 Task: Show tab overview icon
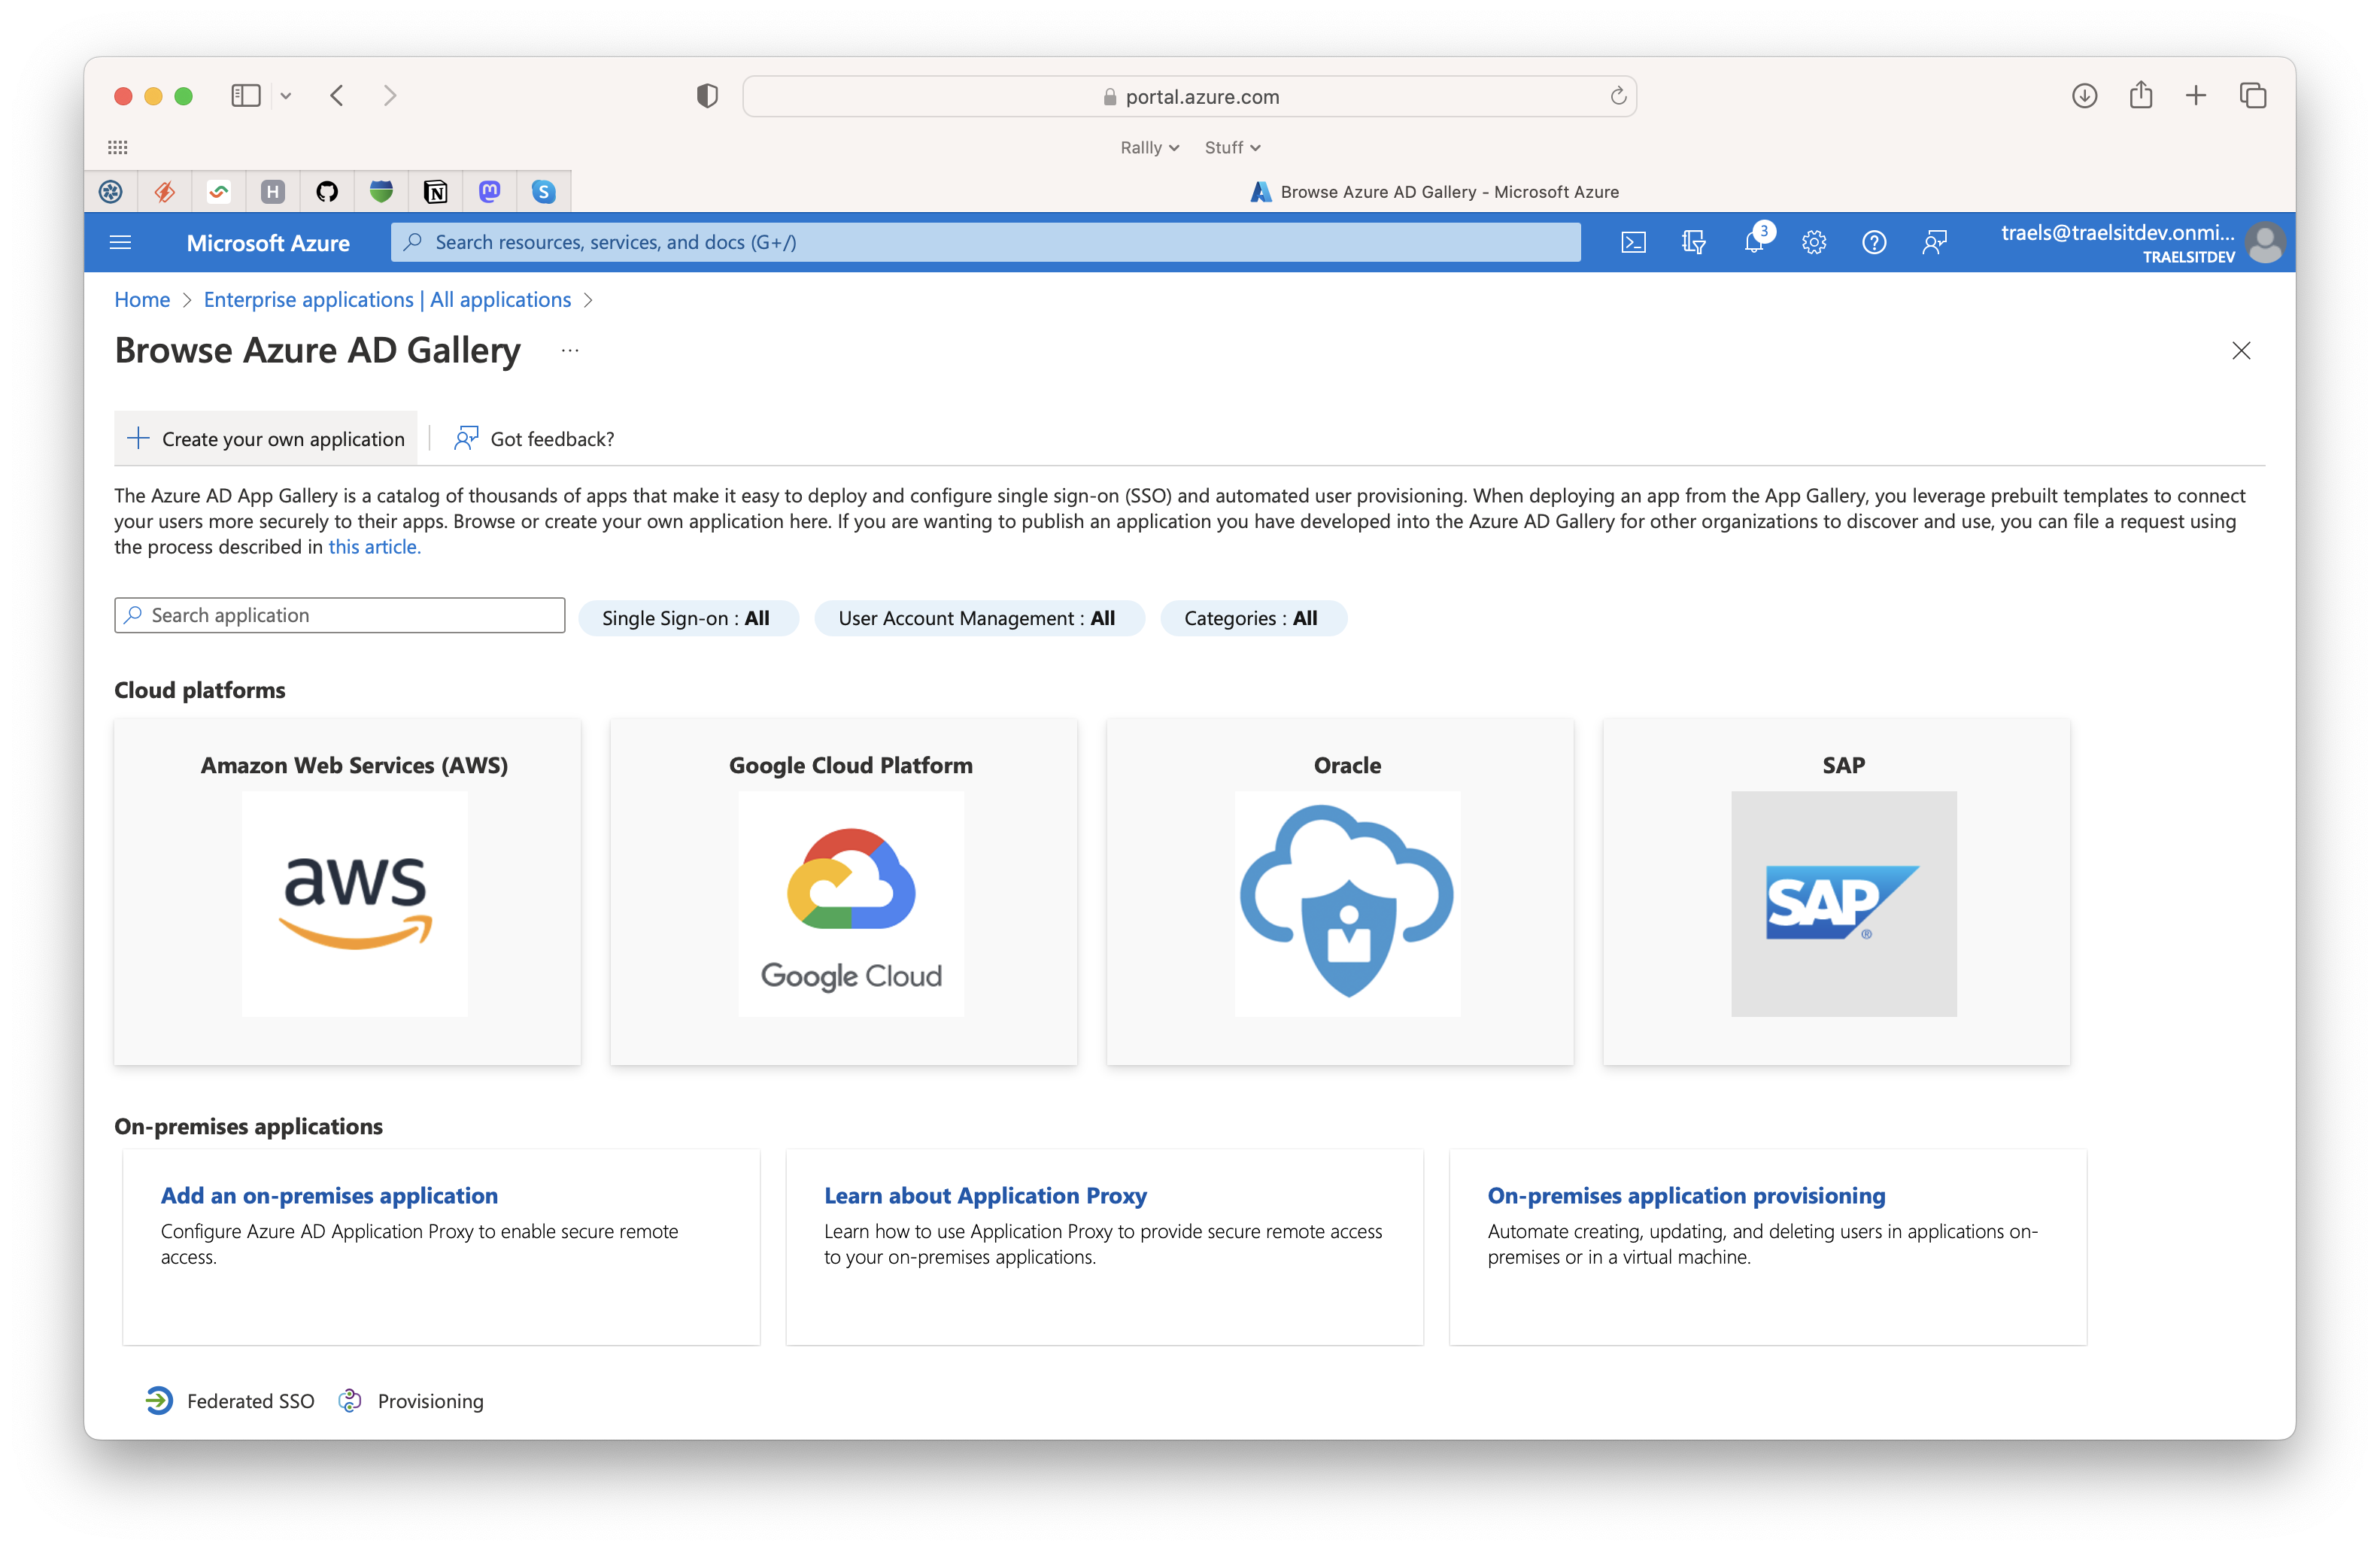pos(2252,96)
